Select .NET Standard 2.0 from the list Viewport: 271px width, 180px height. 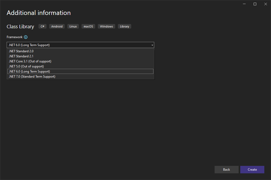(x=21, y=51)
